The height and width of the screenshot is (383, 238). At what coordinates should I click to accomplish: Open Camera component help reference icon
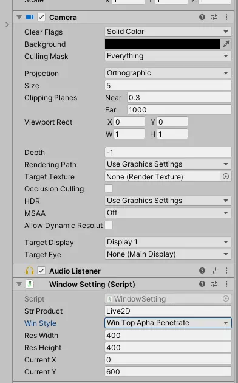(202, 17)
